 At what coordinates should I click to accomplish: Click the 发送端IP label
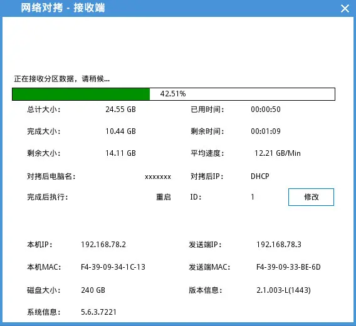point(205,245)
